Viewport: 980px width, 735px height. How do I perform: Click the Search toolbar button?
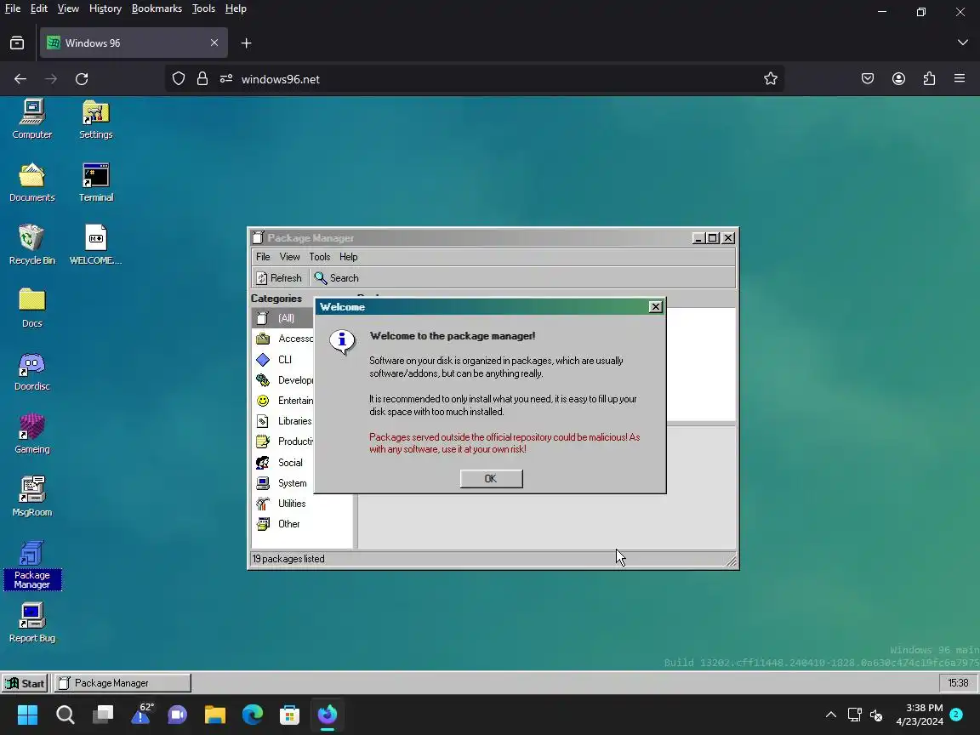coord(336,278)
